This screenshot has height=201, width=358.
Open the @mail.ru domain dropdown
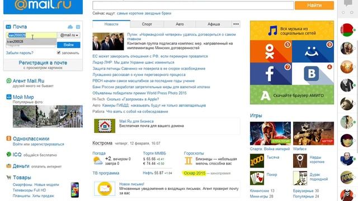(69, 35)
